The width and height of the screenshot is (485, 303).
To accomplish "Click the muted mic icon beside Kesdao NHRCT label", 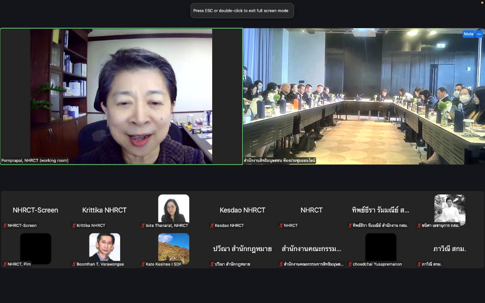I will coord(212,225).
